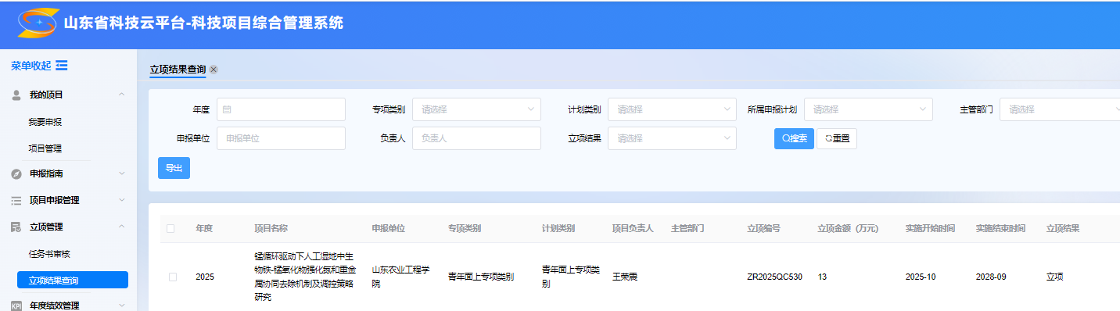Screen dimensions: 1120x311
Task: Click the 立项管理 sidebar icon
Action: [x=16, y=227]
